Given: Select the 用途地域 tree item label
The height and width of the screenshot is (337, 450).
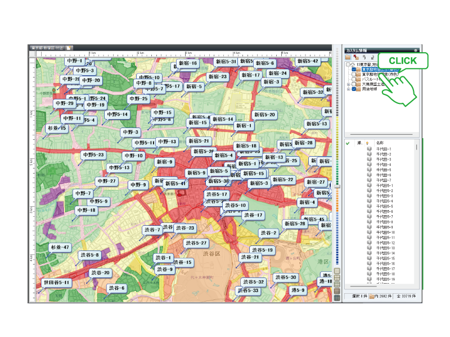Looking at the screenshot, I should [370, 89].
